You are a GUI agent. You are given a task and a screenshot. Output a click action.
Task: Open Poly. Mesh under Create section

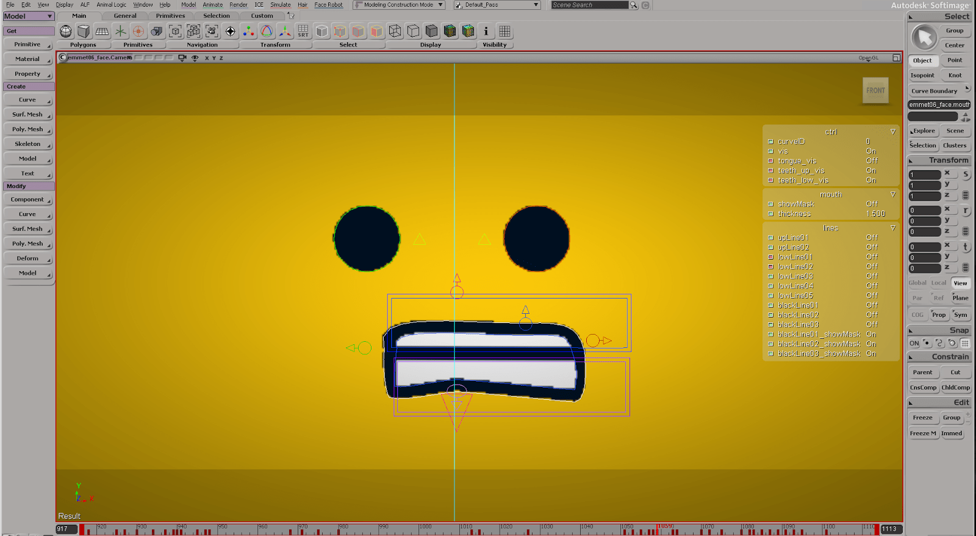click(28, 129)
